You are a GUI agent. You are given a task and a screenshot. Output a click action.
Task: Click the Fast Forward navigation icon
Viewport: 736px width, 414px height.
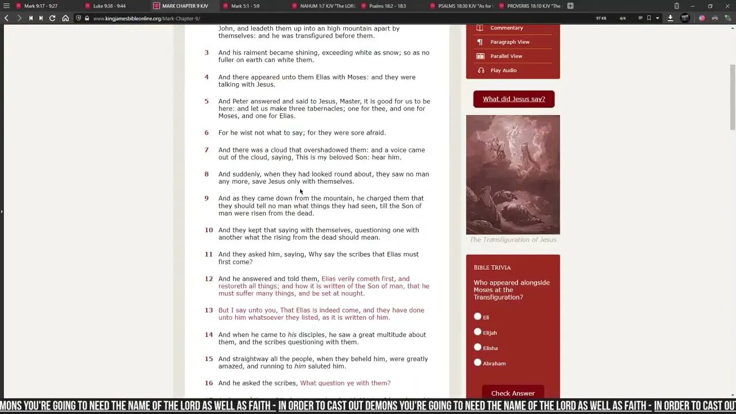(41, 18)
